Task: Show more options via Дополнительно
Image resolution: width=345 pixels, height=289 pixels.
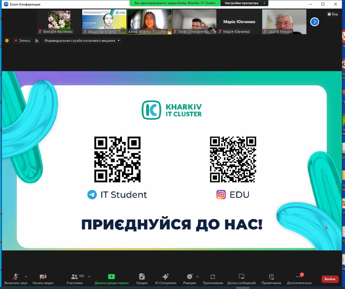Action: tap(299, 279)
